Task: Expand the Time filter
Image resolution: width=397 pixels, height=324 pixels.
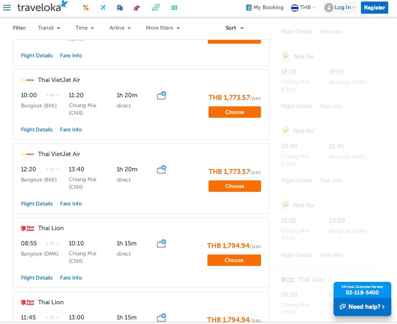Action: (85, 28)
